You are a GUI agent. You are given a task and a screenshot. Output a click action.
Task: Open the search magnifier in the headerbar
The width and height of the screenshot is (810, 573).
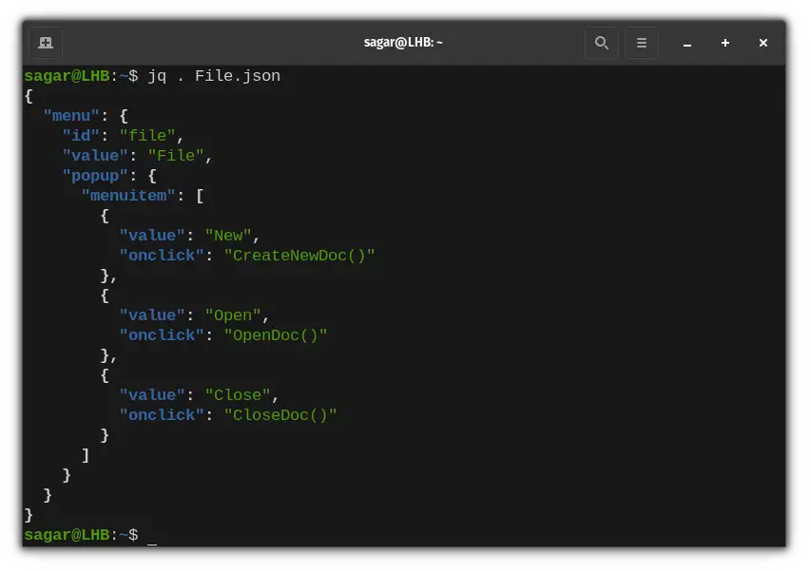click(602, 43)
